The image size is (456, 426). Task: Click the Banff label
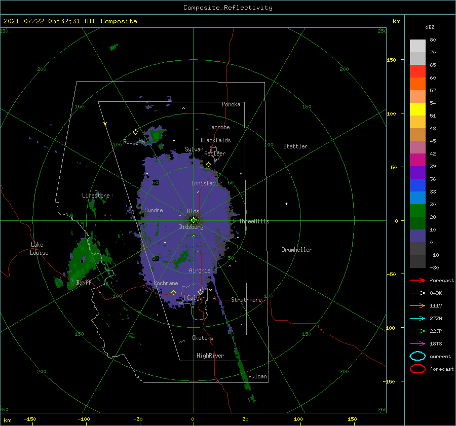point(84,282)
